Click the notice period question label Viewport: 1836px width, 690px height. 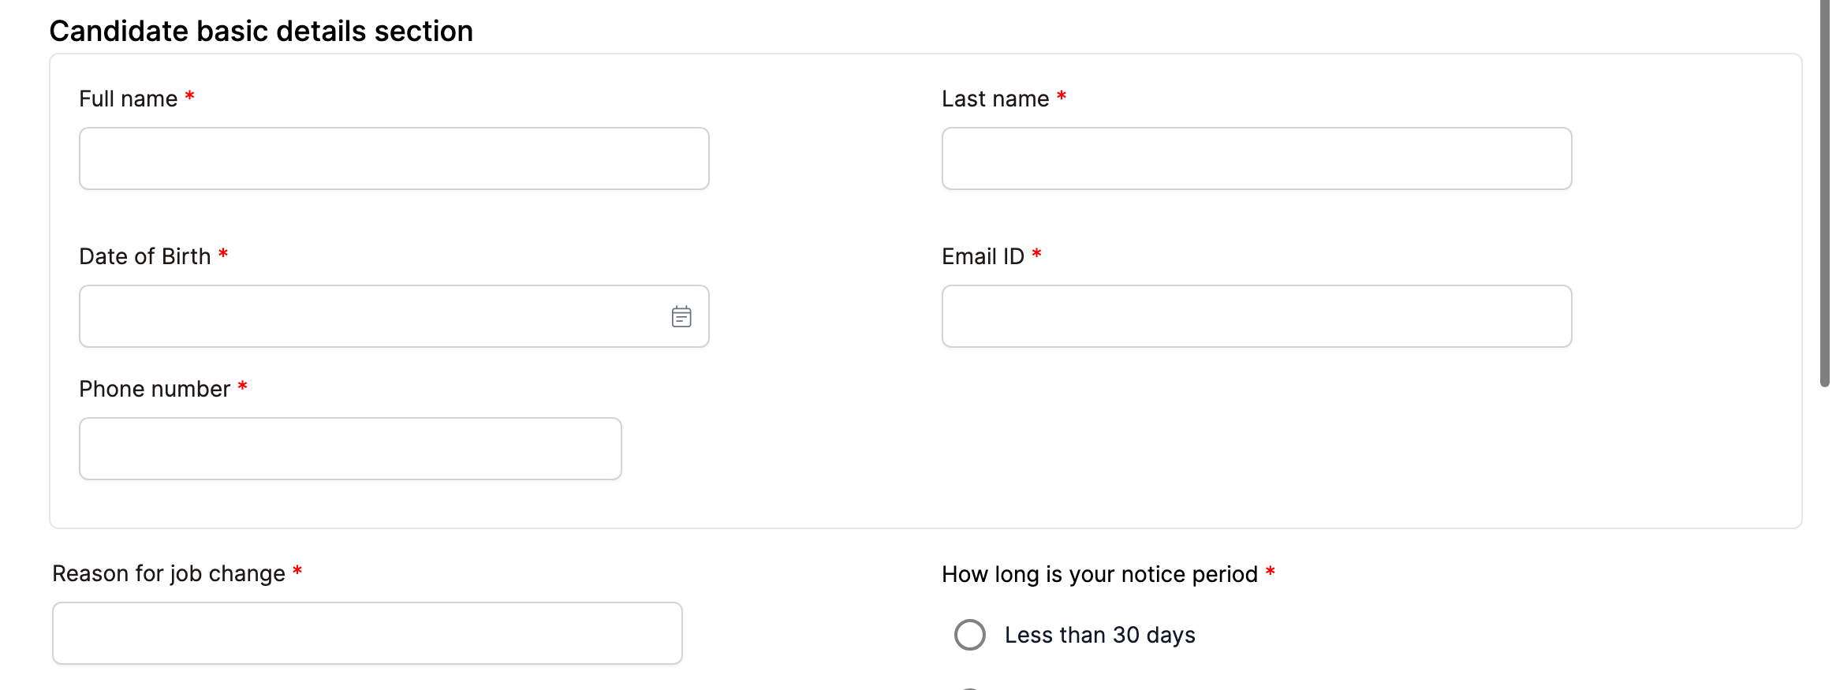click(1099, 574)
